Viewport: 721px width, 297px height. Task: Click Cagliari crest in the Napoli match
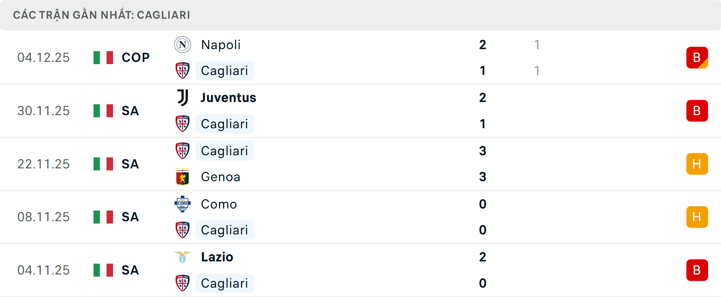pyautogui.click(x=183, y=70)
